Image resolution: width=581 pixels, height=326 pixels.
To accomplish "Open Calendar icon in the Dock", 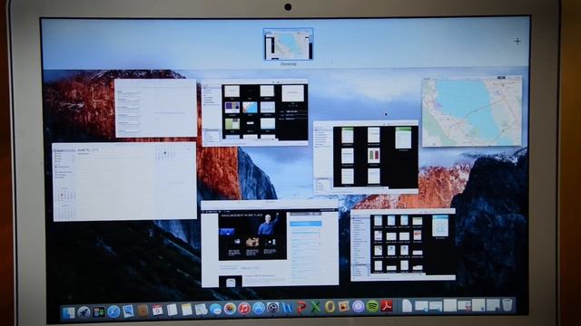I will 157,311.
